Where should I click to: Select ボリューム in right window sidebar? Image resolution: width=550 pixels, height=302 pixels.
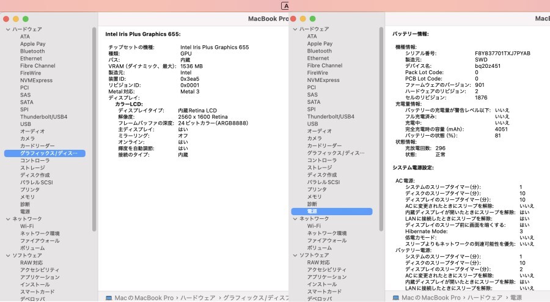(x=319, y=248)
